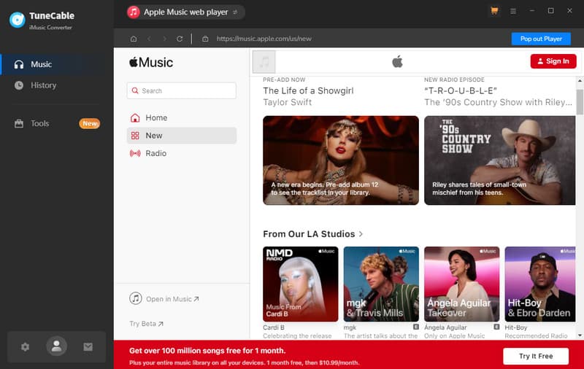This screenshot has height=369, width=584.
Task: Click the From Our LA Studios heading
Action: [x=309, y=234]
